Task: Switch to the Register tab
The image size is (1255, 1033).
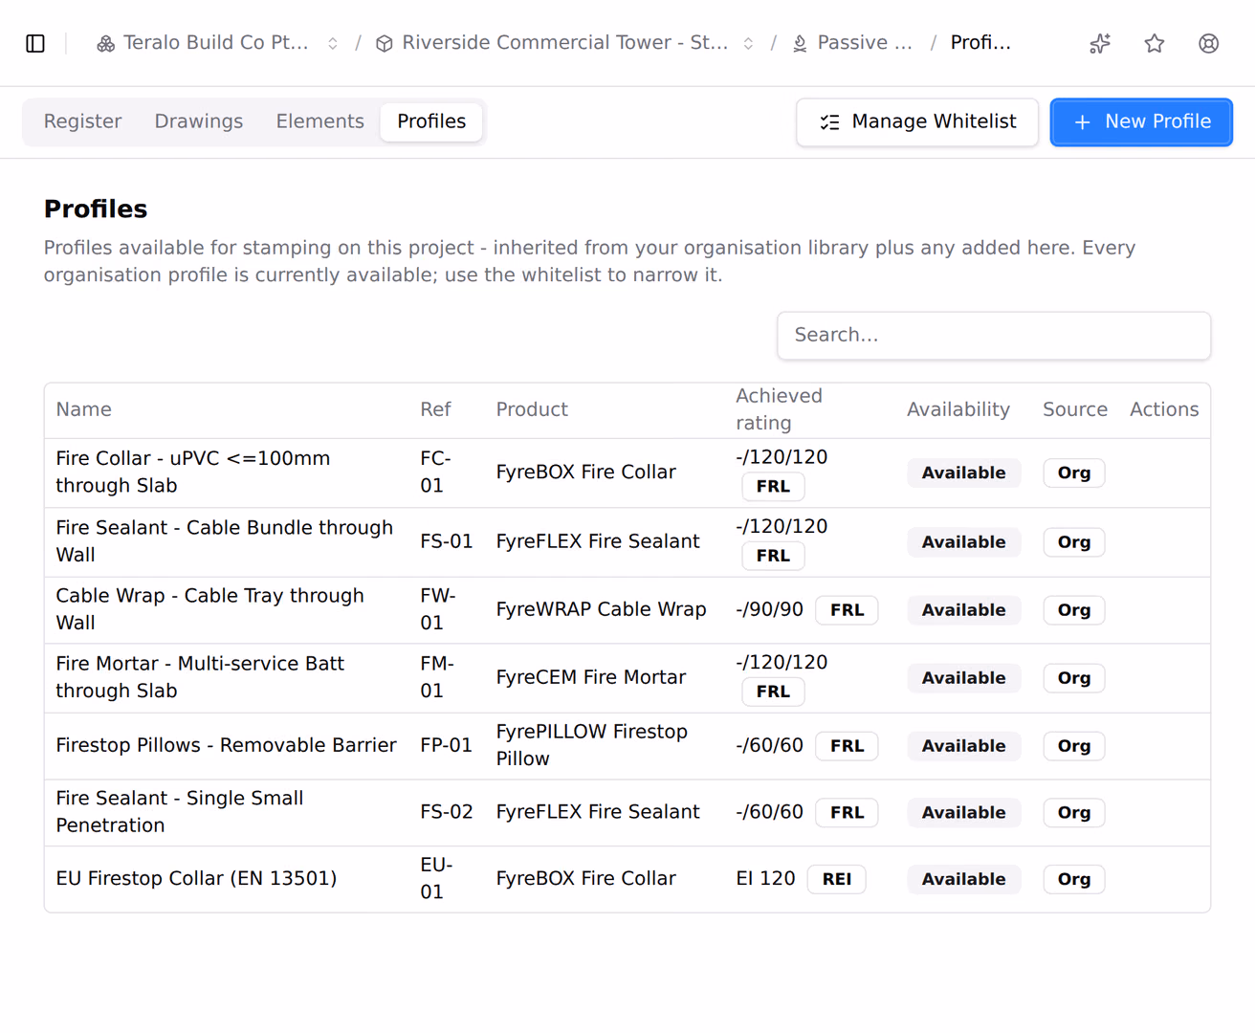Action: coord(82,121)
